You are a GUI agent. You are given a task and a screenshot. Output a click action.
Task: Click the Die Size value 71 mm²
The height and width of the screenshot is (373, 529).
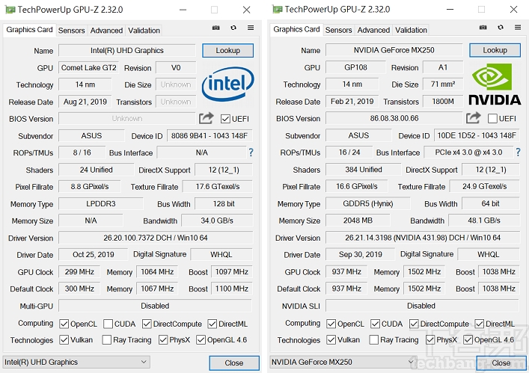click(x=443, y=84)
